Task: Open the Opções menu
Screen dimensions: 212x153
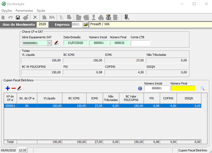Action: 7,11
